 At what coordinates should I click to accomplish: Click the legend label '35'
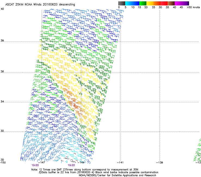[167, 7]
